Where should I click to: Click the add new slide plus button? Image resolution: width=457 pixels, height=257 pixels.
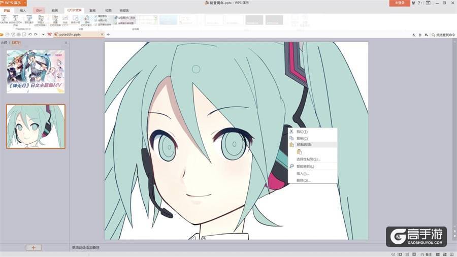click(x=34, y=248)
